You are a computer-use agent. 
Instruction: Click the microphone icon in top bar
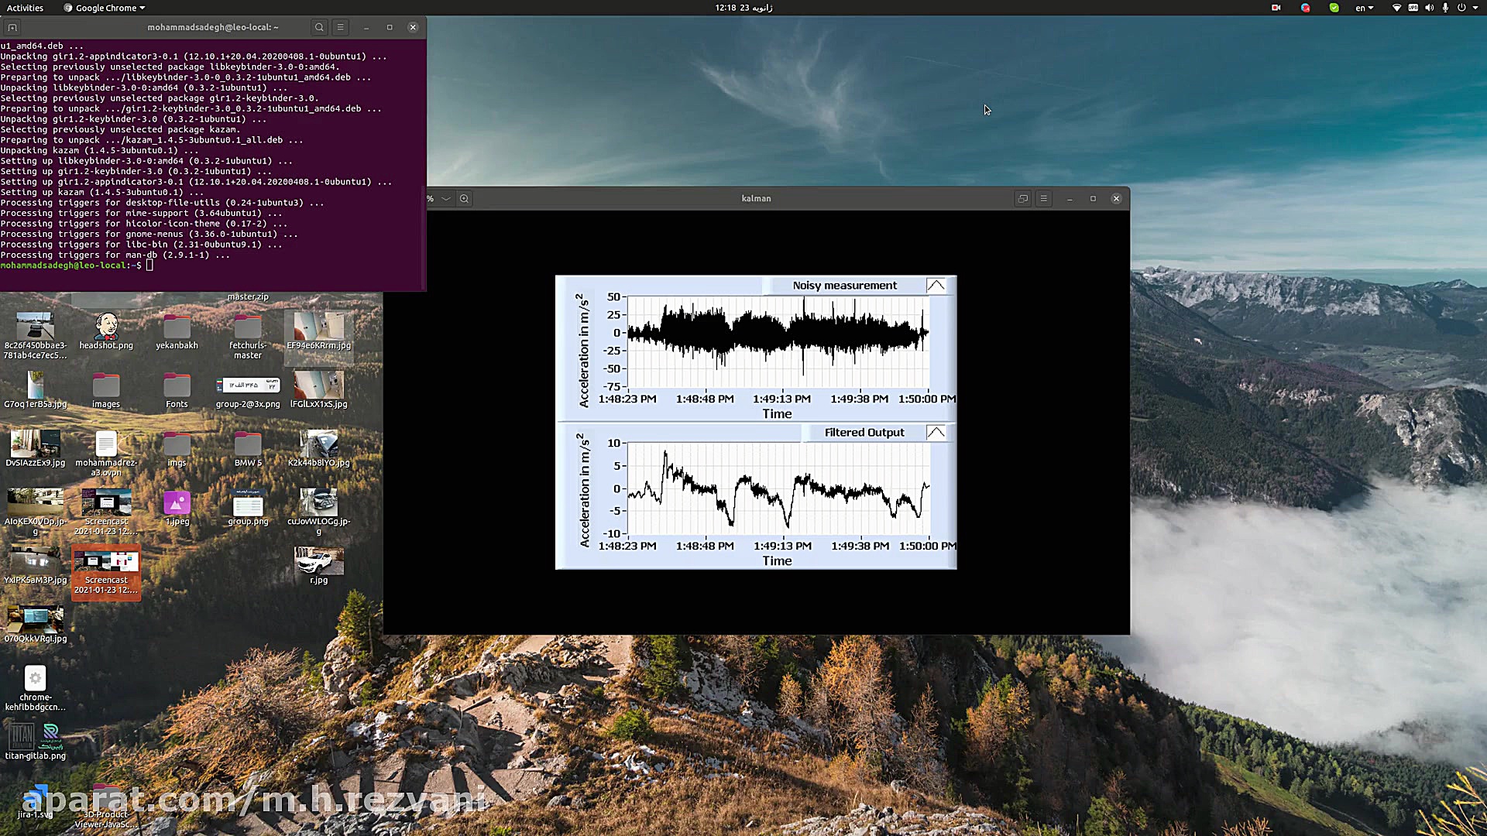point(1445,8)
